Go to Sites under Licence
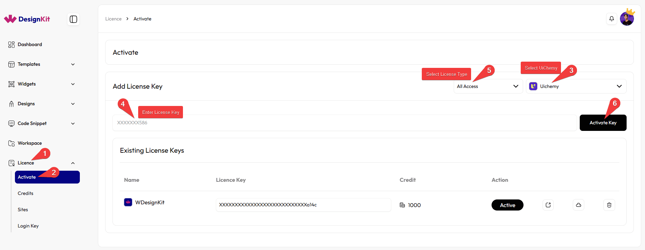The width and height of the screenshot is (645, 250). 23,209
